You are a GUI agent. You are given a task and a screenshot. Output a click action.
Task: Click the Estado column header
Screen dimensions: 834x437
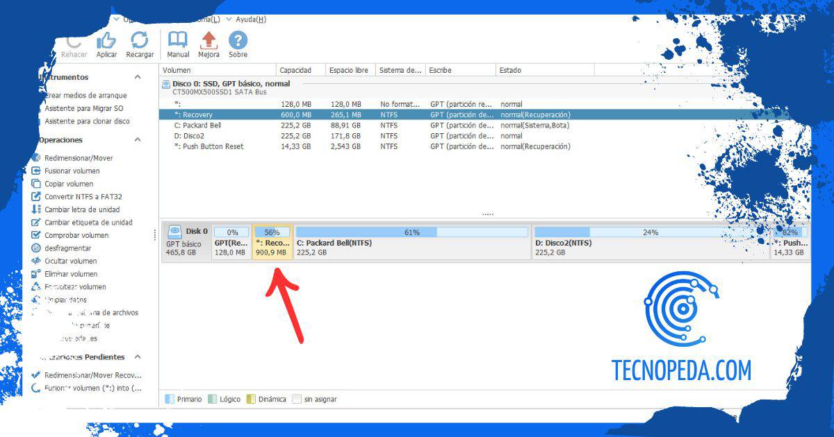pyautogui.click(x=545, y=70)
